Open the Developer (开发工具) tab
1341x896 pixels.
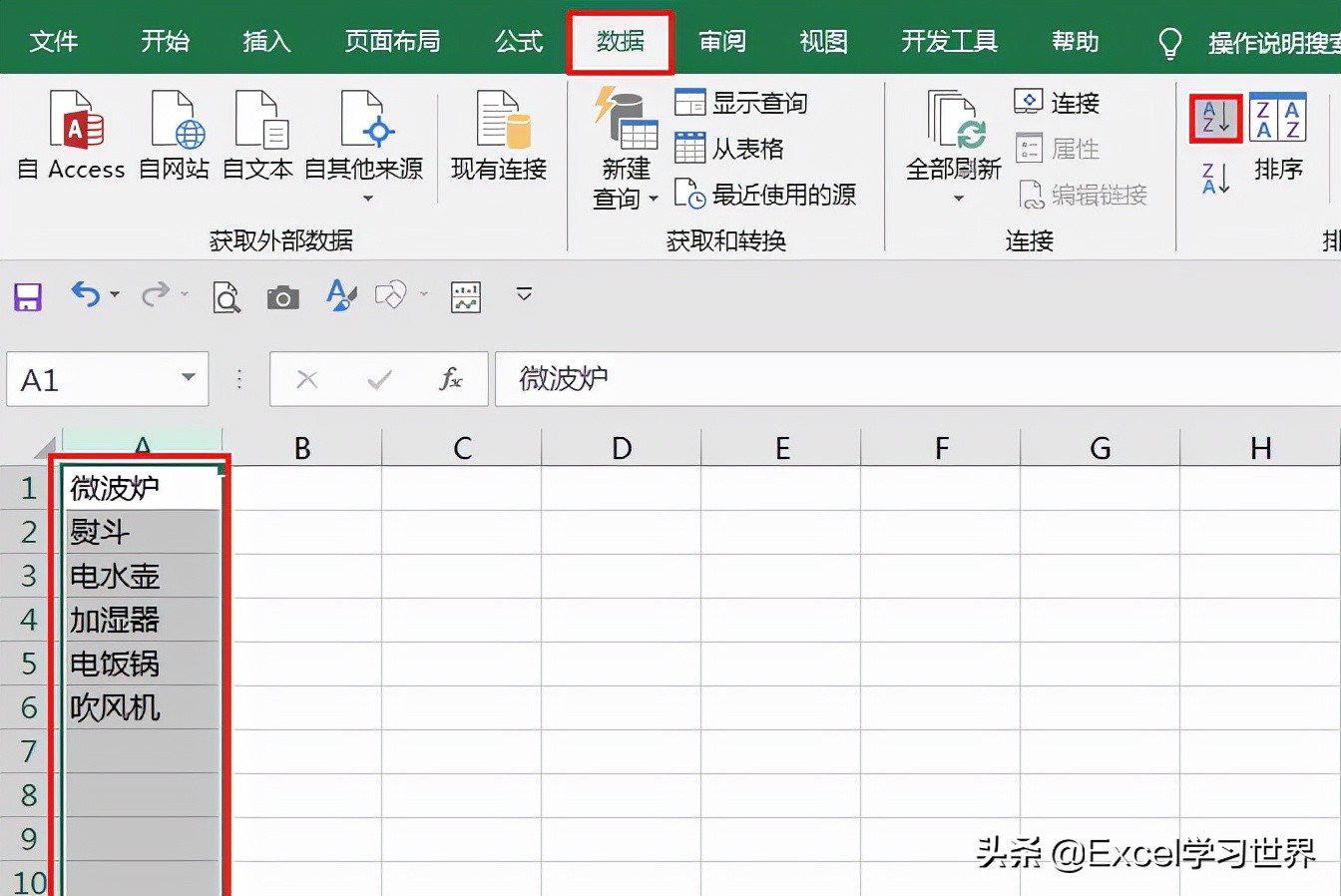click(x=949, y=41)
